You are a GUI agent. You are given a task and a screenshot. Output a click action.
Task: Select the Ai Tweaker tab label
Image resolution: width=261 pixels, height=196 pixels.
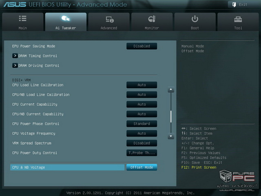pyautogui.click(x=66, y=28)
